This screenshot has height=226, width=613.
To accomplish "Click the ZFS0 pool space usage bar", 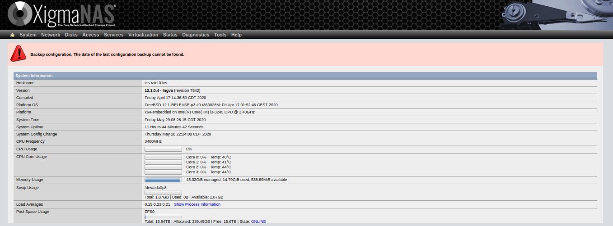I will pos(163,217).
